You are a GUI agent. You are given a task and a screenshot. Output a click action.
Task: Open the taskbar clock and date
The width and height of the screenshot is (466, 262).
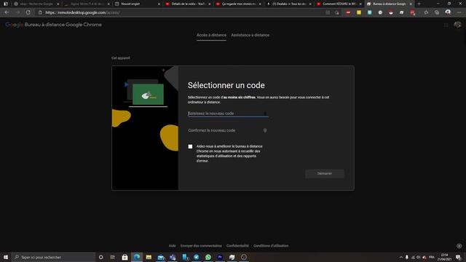(x=445, y=257)
